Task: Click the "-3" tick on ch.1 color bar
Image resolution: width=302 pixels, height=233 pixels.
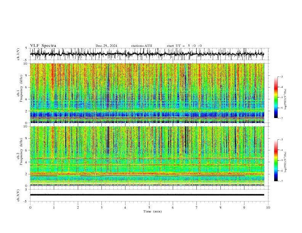Action: point(281,77)
